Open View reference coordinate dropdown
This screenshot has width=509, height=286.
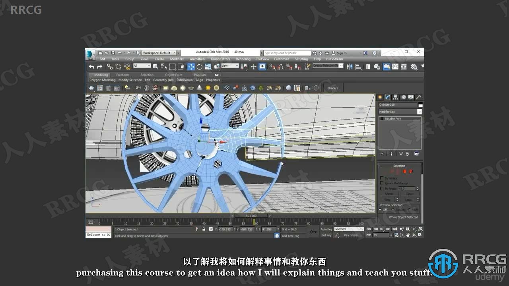coord(230,66)
